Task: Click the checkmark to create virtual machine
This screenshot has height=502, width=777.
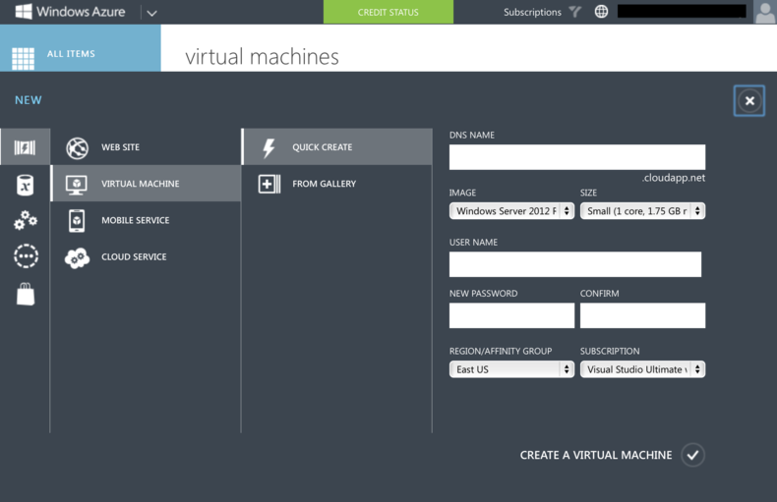Action: [x=692, y=455]
